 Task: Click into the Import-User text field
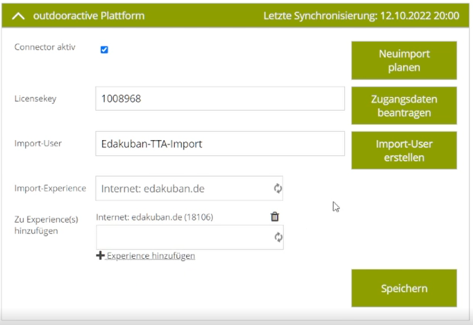(219, 144)
